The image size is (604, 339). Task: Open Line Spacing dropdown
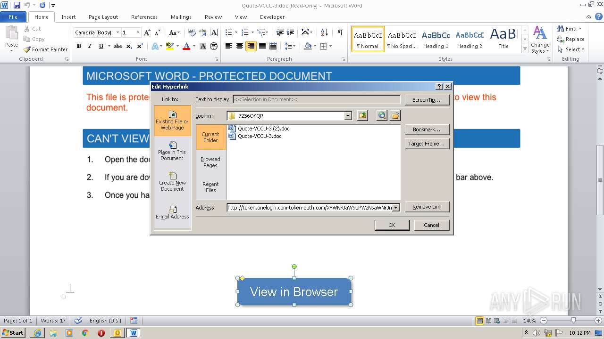tap(290, 46)
